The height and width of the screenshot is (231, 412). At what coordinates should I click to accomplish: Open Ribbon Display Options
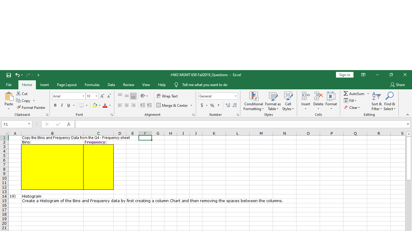[x=363, y=75]
